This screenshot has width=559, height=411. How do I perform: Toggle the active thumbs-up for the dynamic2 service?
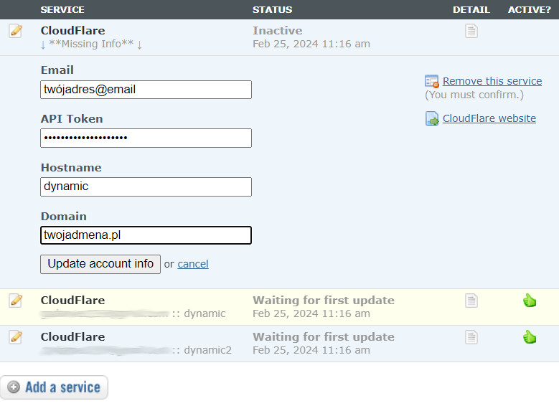tap(530, 337)
